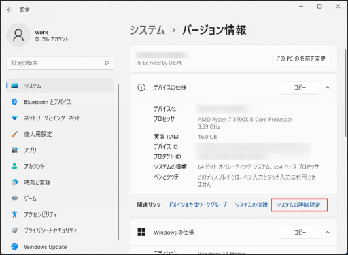Open Windows Update settings page
The image size is (348, 255).
pos(60,246)
